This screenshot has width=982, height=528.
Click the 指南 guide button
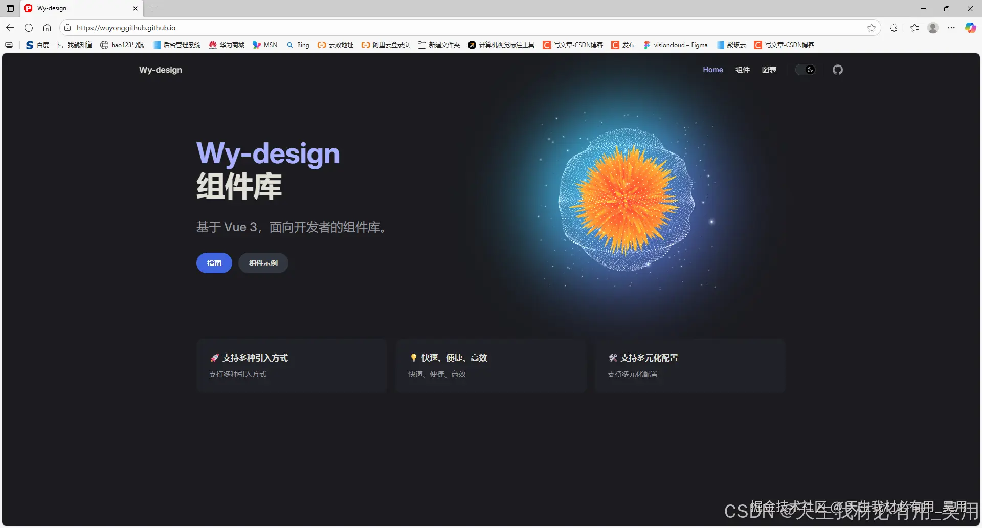[214, 263]
